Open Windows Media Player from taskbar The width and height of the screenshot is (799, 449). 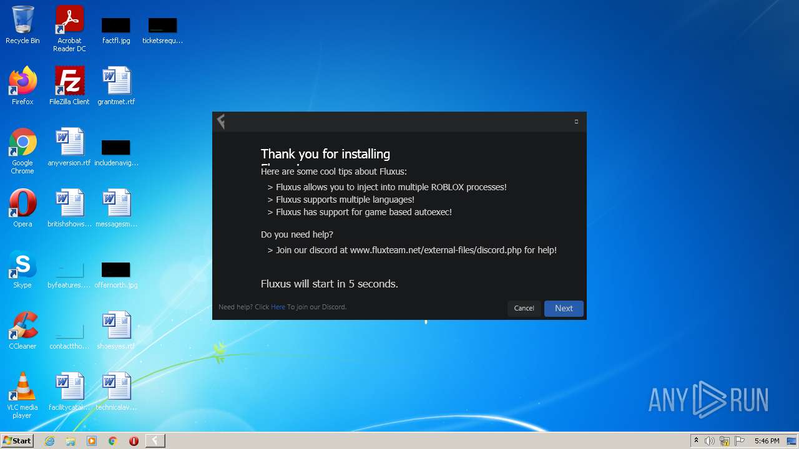[x=92, y=441]
